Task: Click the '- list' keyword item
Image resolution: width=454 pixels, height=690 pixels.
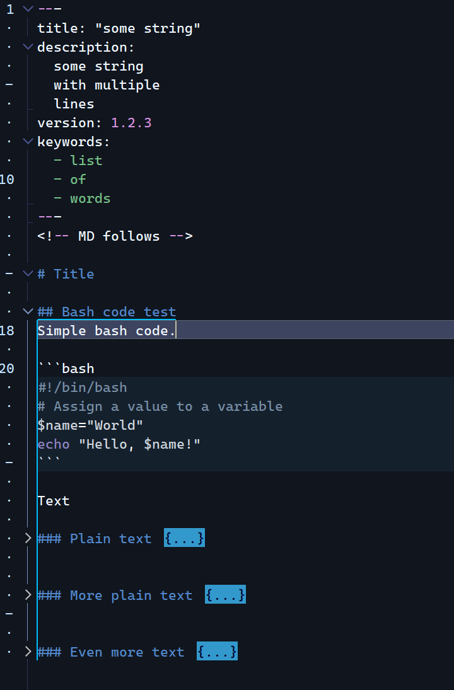Action: [x=78, y=161]
